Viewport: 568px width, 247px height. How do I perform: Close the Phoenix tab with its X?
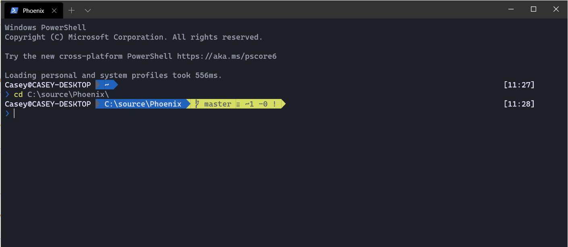tap(54, 10)
